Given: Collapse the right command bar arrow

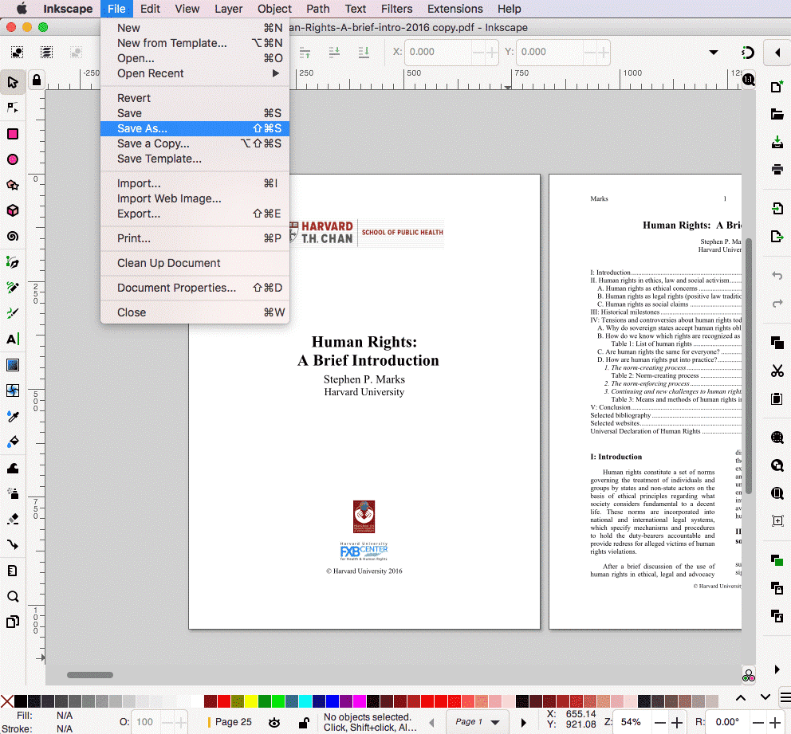Looking at the screenshot, I should (x=777, y=53).
